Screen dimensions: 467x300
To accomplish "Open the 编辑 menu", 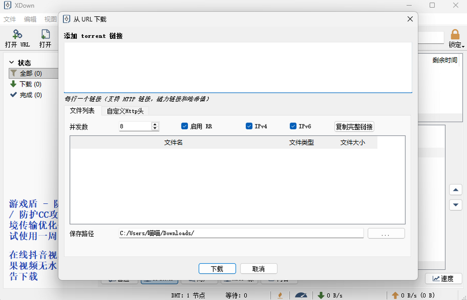I will 30,19.
